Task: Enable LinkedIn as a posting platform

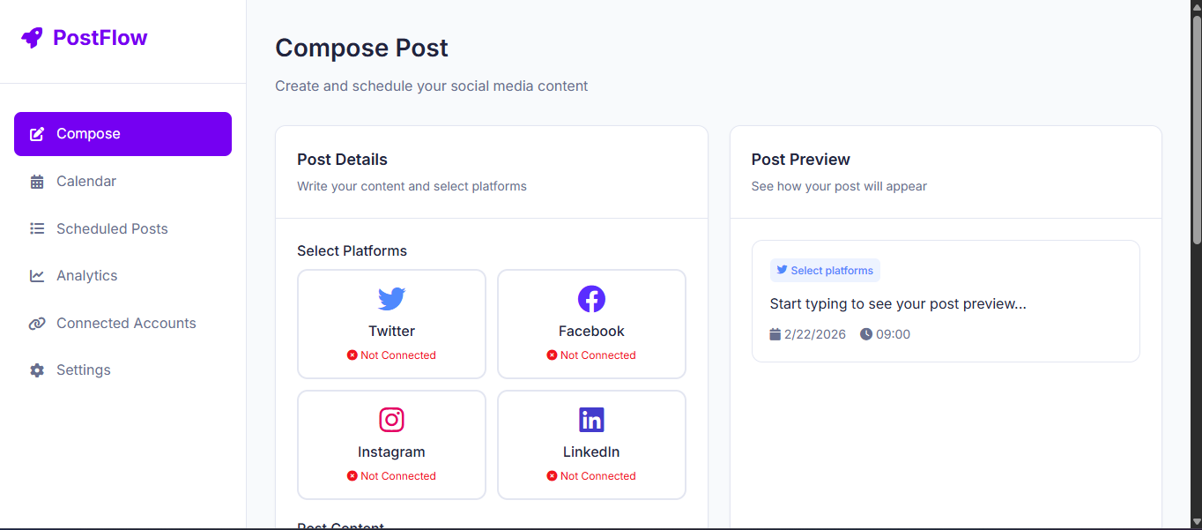Action: (x=591, y=445)
